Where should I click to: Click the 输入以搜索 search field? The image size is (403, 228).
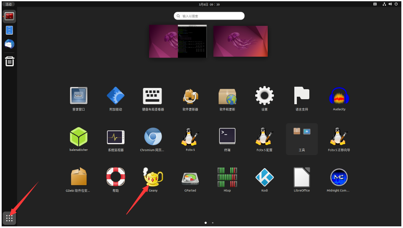pos(209,16)
